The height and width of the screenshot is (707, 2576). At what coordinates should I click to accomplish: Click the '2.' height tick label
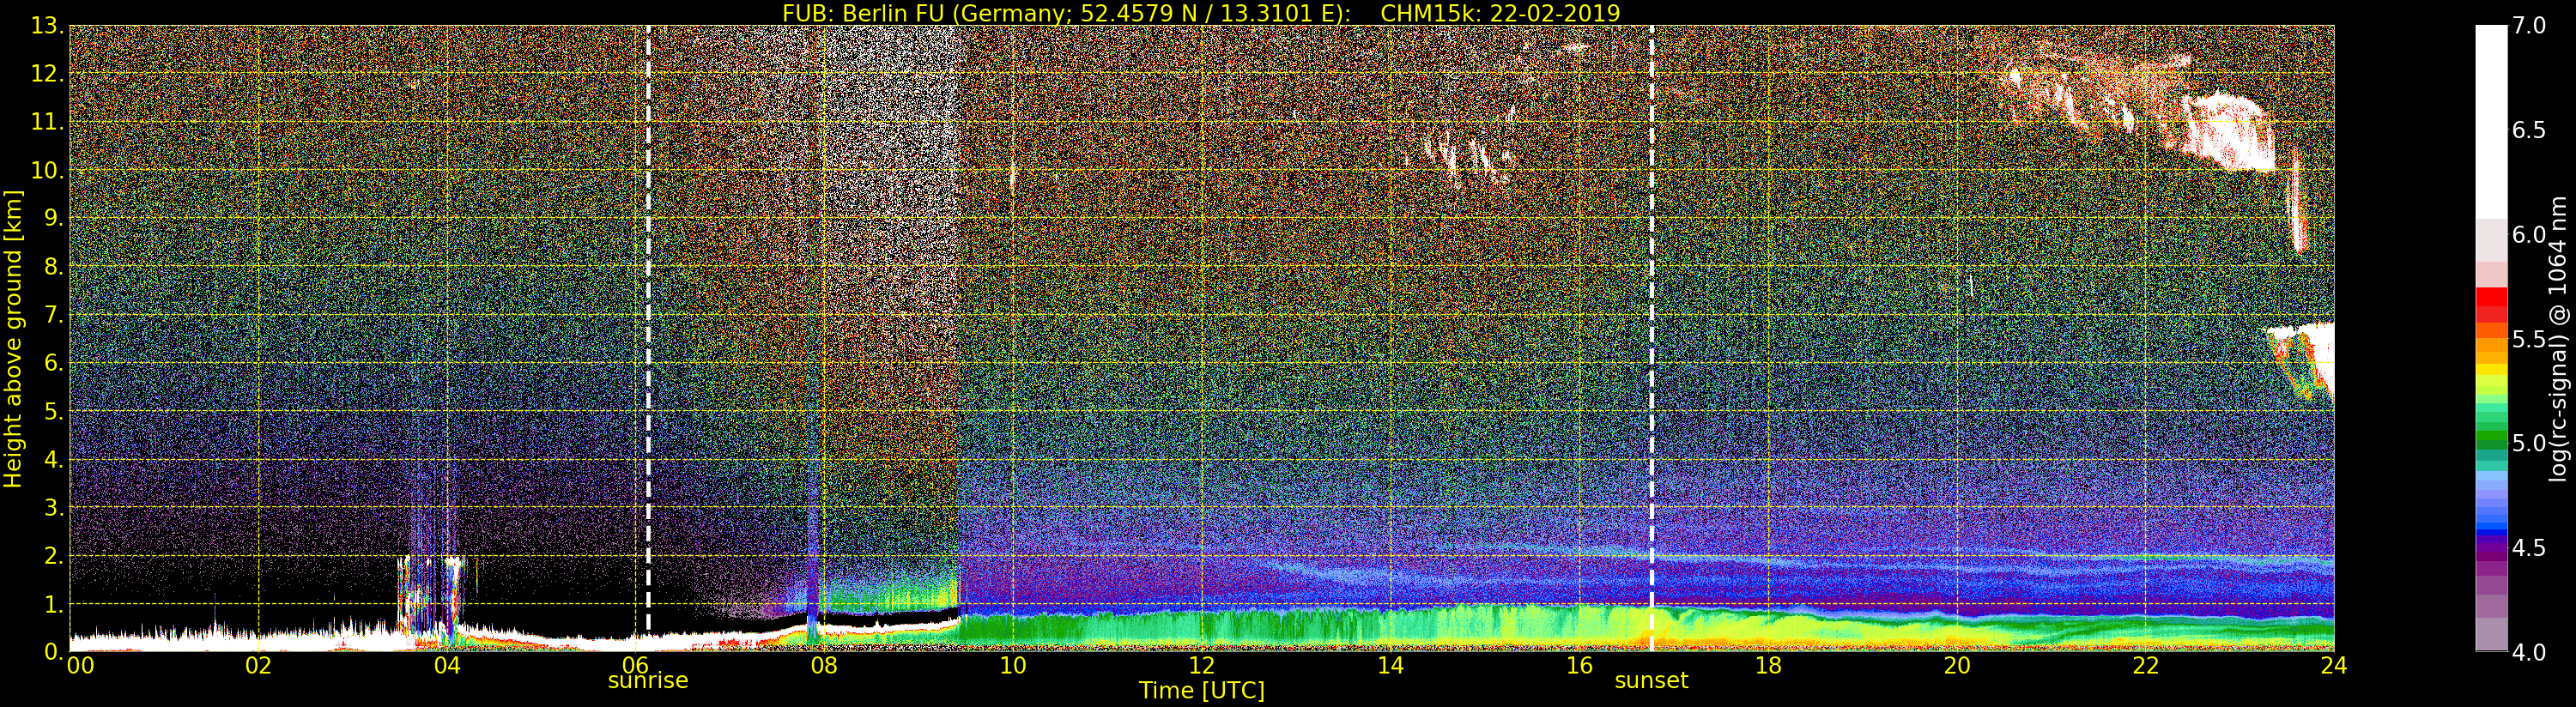tap(54, 555)
